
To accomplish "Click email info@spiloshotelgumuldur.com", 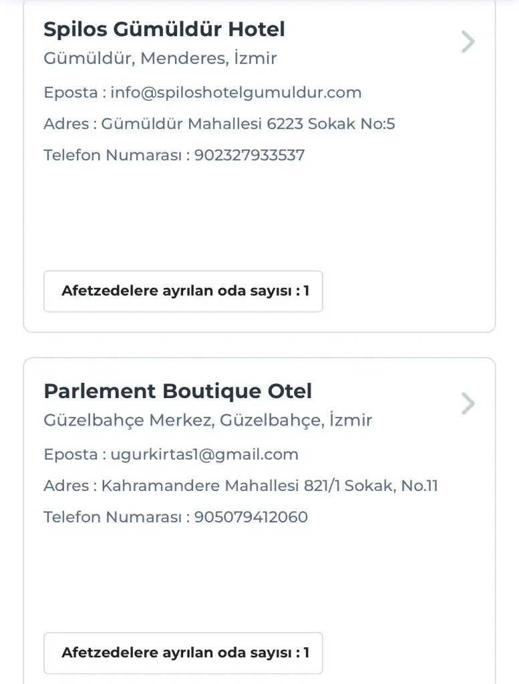I will pyautogui.click(x=236, y=92).
